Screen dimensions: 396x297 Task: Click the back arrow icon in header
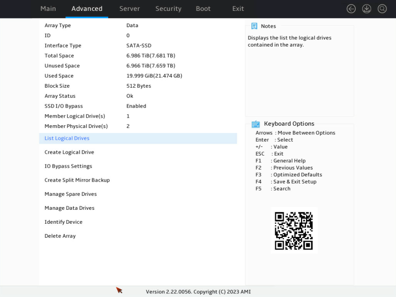(351, 9)
